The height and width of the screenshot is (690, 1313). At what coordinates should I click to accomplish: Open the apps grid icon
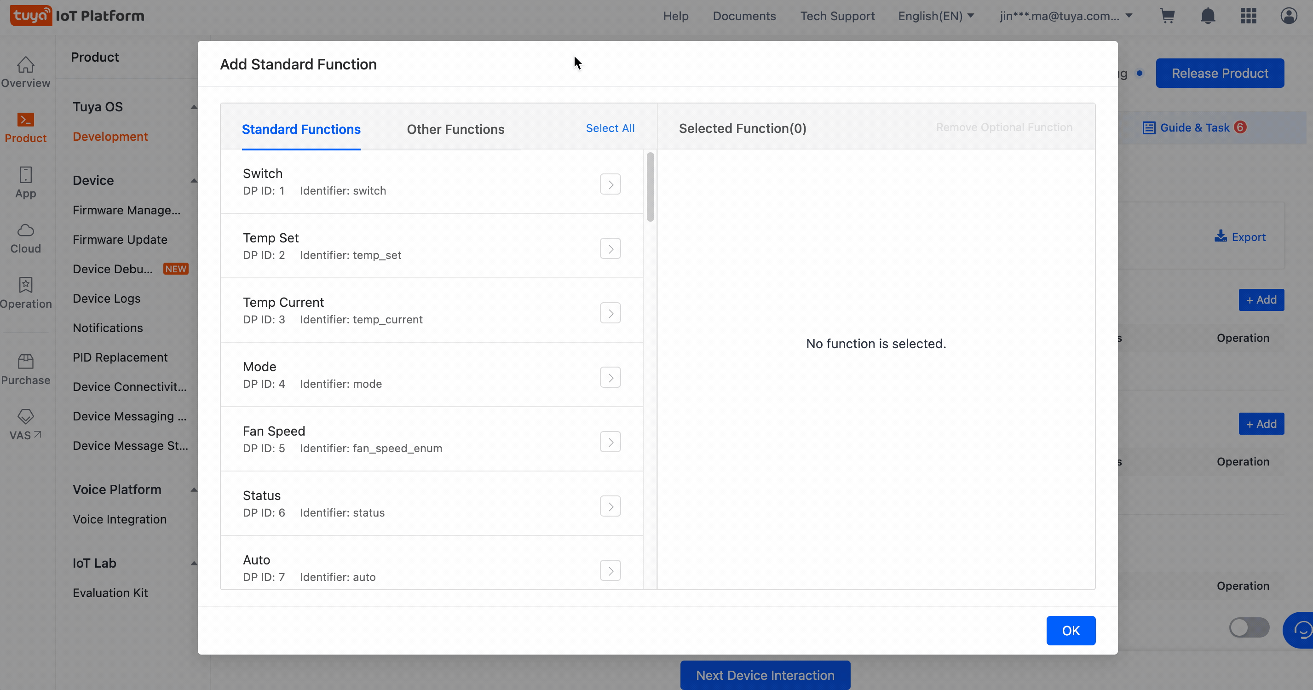point(1248,16)
